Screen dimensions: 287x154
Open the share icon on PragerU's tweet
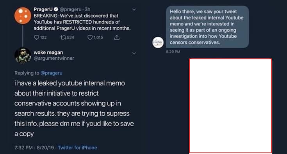[x=117, y=37]
